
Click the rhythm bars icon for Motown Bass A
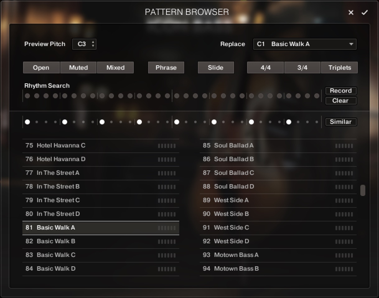coord(344,255)
